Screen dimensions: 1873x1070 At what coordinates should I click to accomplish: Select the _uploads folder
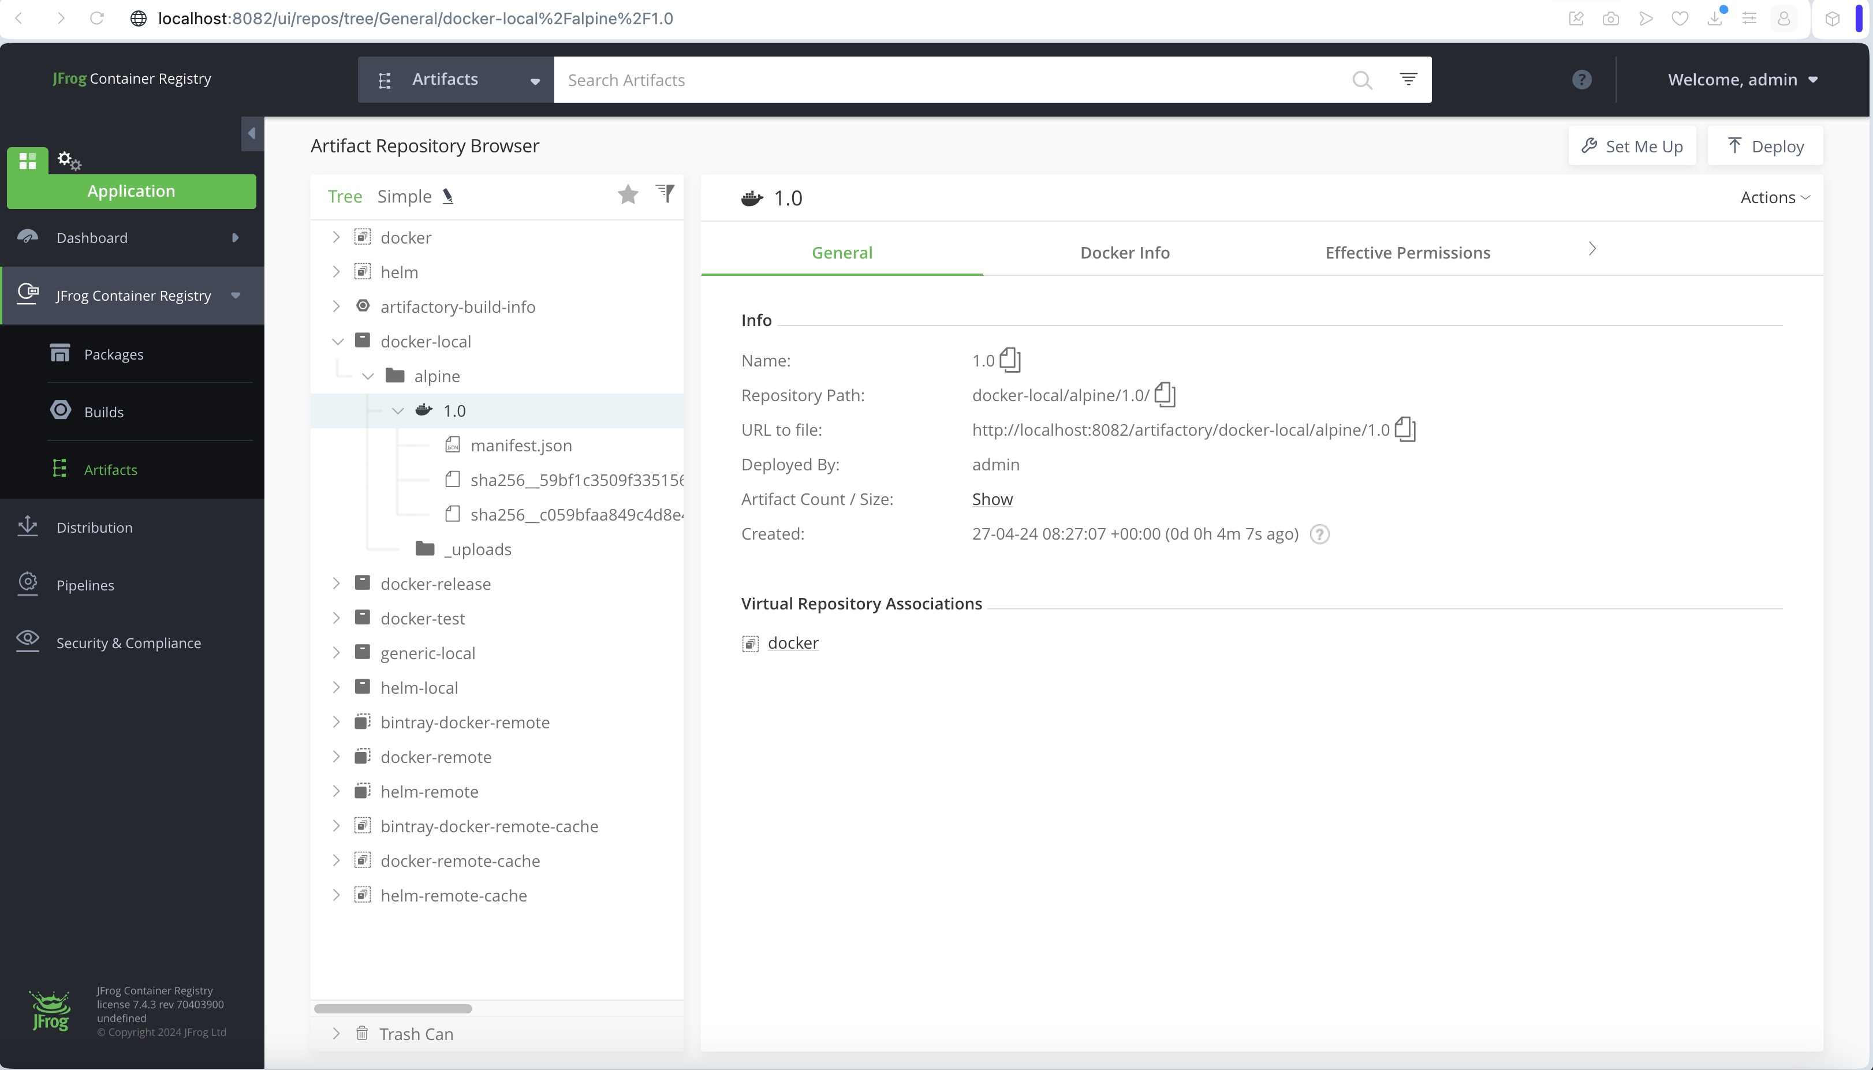[x=477, y=549]
